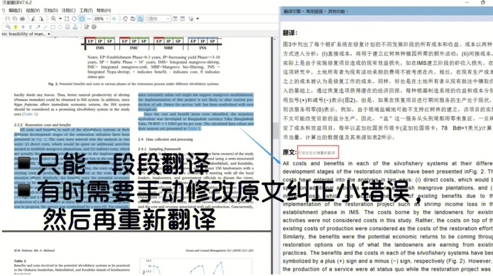
Task: Click the Table 2 link in text
Action: pos(194,129)
